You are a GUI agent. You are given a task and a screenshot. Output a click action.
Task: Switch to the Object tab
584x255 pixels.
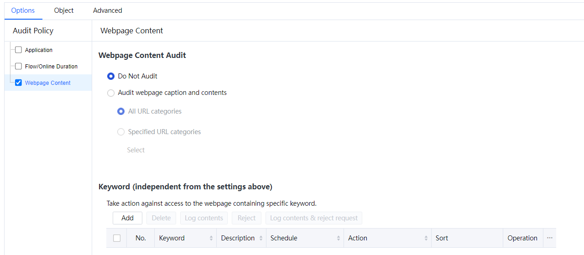pos(64,10)
